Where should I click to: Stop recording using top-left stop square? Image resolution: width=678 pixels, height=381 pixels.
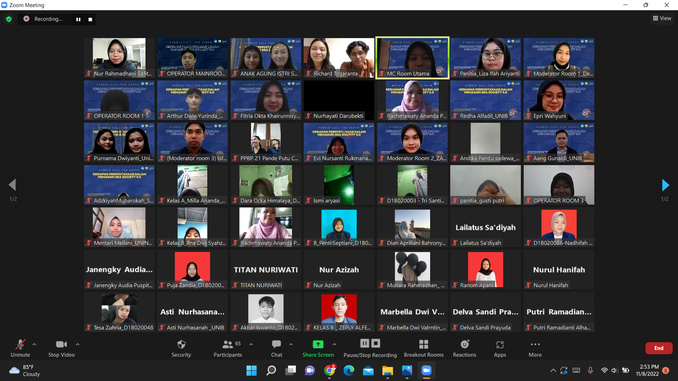point(90,19)
